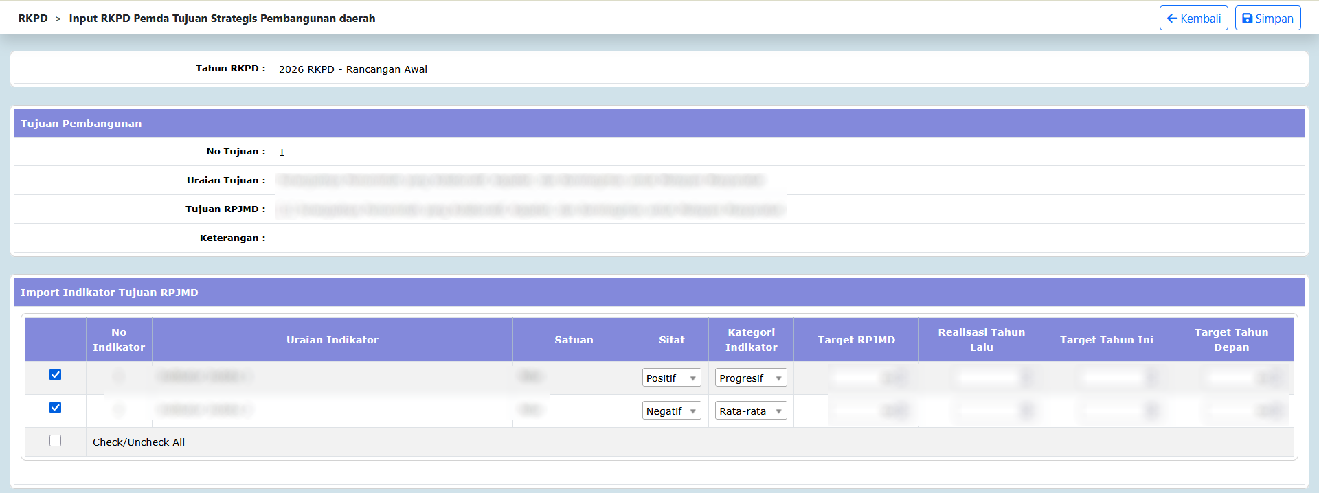The image size is (1319, 493).
Task: Open the Sifat dropdown showing Positif
Action: click(x=671, y=378)
